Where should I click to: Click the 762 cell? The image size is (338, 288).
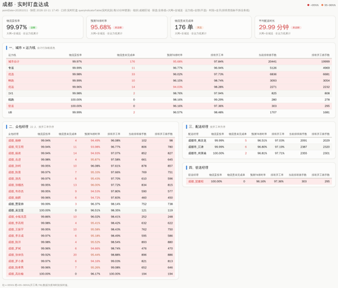click(x=144, y=229)
